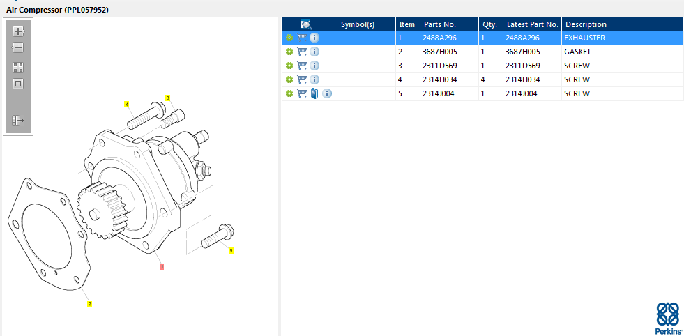Select callout 1 on the diagram
The width and height of the screenshot is (684, 336).
(x=162, y=266)
